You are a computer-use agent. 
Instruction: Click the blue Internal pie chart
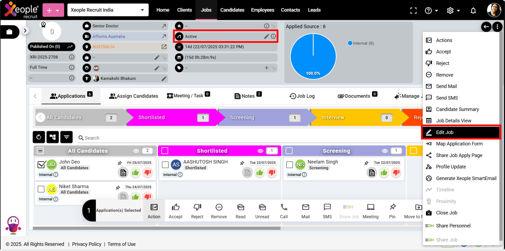[x=313, y=57]
